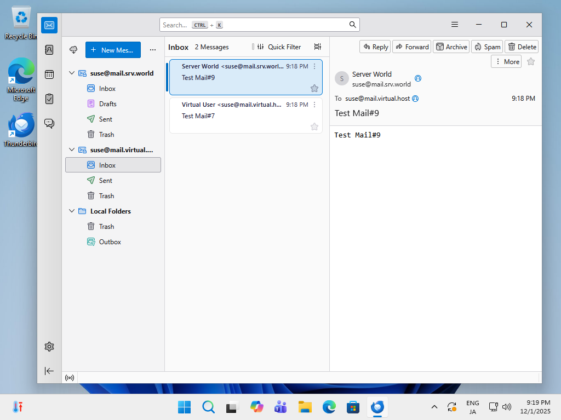The width and height of the screenshot is (561, 420).
Task: Open the Address Book sidebar icon
Action: [x=49, y=50]
